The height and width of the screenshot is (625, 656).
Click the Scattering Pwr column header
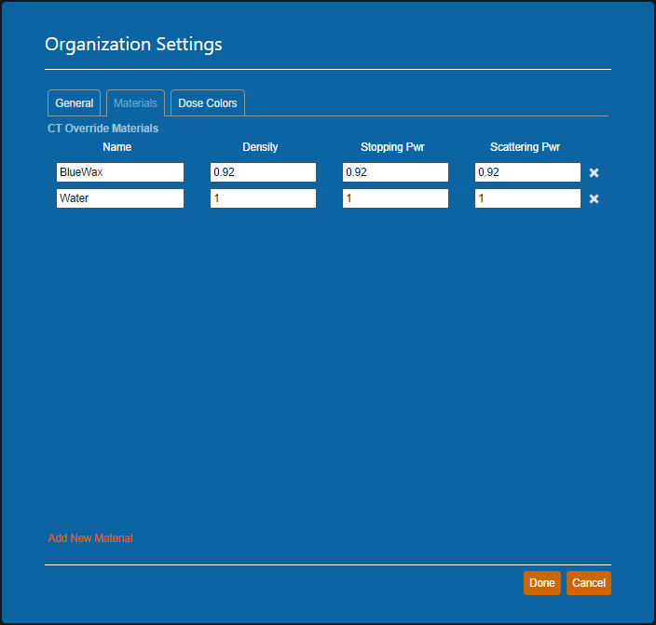(525, 147)
